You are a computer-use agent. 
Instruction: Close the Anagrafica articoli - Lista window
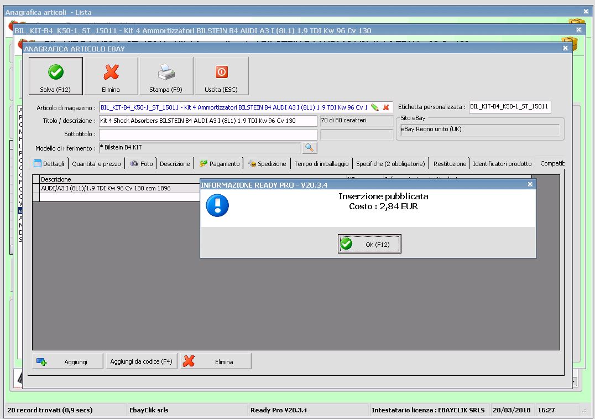pos(586,12)
